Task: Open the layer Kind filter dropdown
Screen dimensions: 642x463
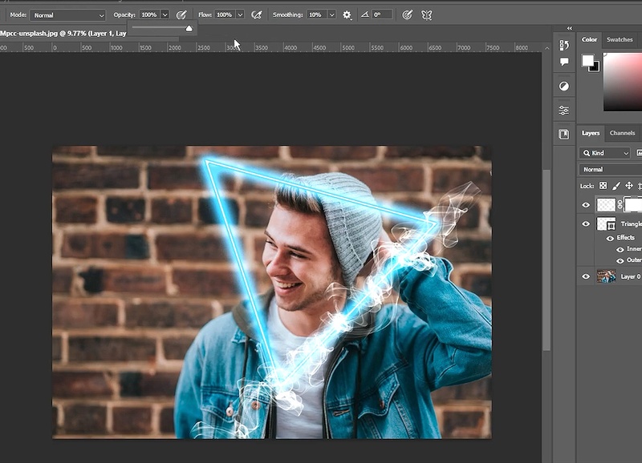Action: click(606, 153)
